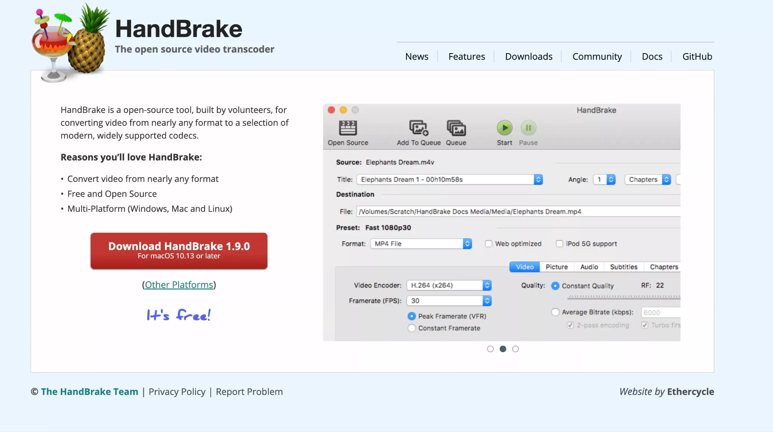Click the Open Source toolbar icon
Screen dimensions: 773x432
(348, 128)
